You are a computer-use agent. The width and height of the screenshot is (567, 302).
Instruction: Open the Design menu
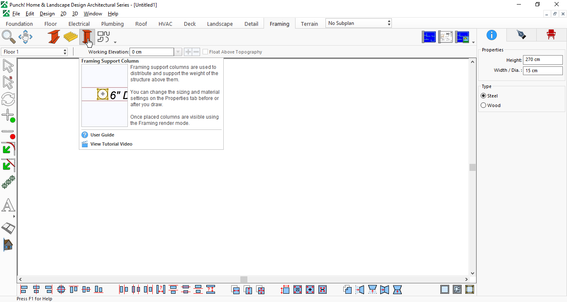tap(47, 14)
